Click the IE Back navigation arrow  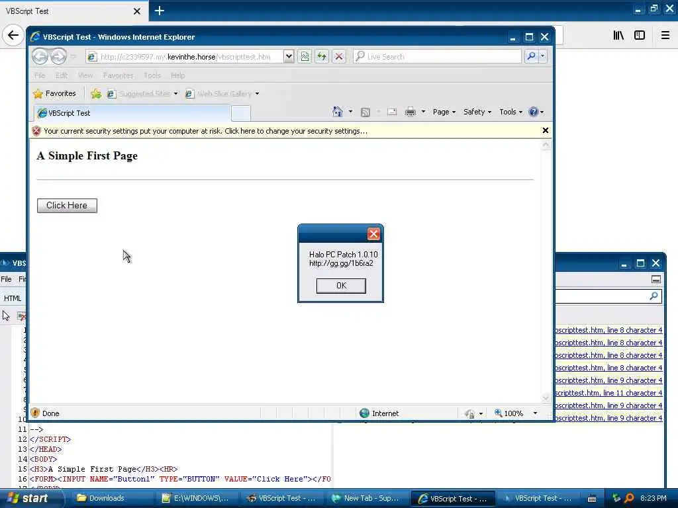pyautogui.click(x=40, y=56)
